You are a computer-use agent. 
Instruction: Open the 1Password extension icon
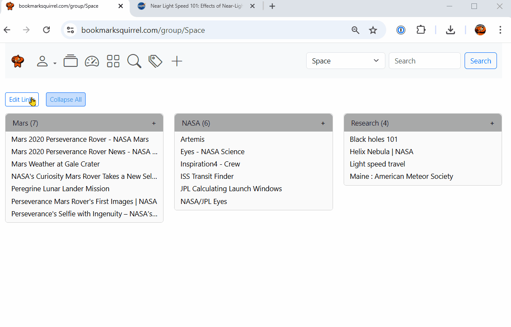(401, 30)
